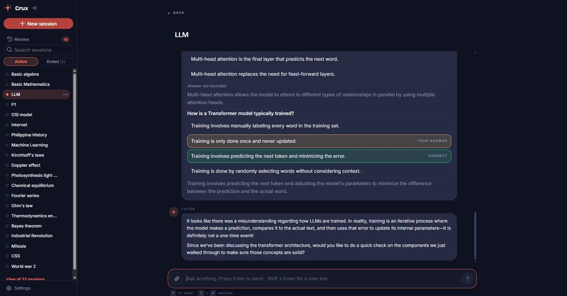Viewport: 567px width, 296px height.
Task: Open the LLM session three-dots menu
Action: [66, 94]
